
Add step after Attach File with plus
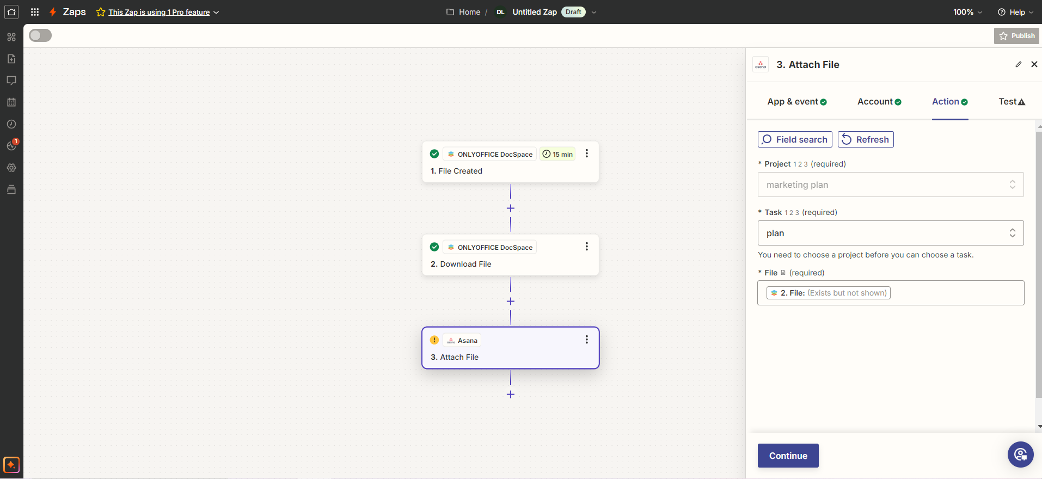coord(511,395)
